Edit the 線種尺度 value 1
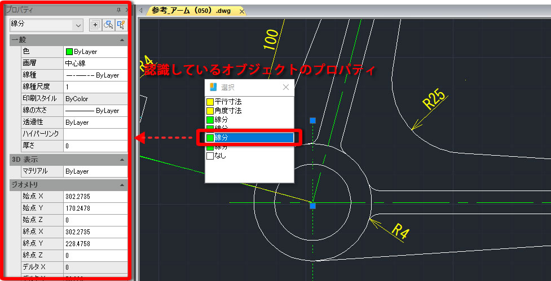 tap(95, 87)
